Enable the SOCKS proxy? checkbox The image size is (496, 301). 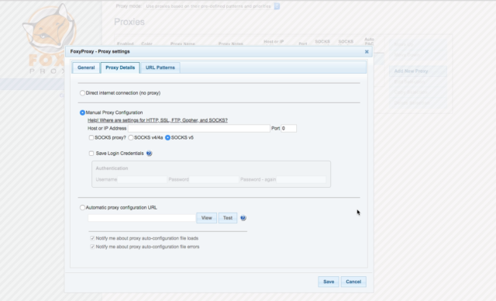click(91, 137)
